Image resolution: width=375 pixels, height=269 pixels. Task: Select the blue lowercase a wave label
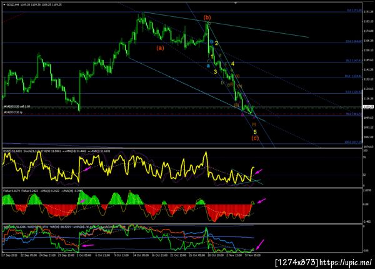pyautogui.click(x=208, y=66)
